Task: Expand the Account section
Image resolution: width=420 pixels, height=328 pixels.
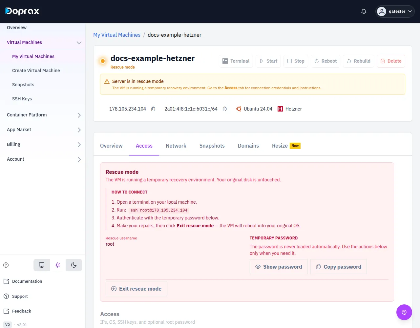Action: [x=43, y=159]
